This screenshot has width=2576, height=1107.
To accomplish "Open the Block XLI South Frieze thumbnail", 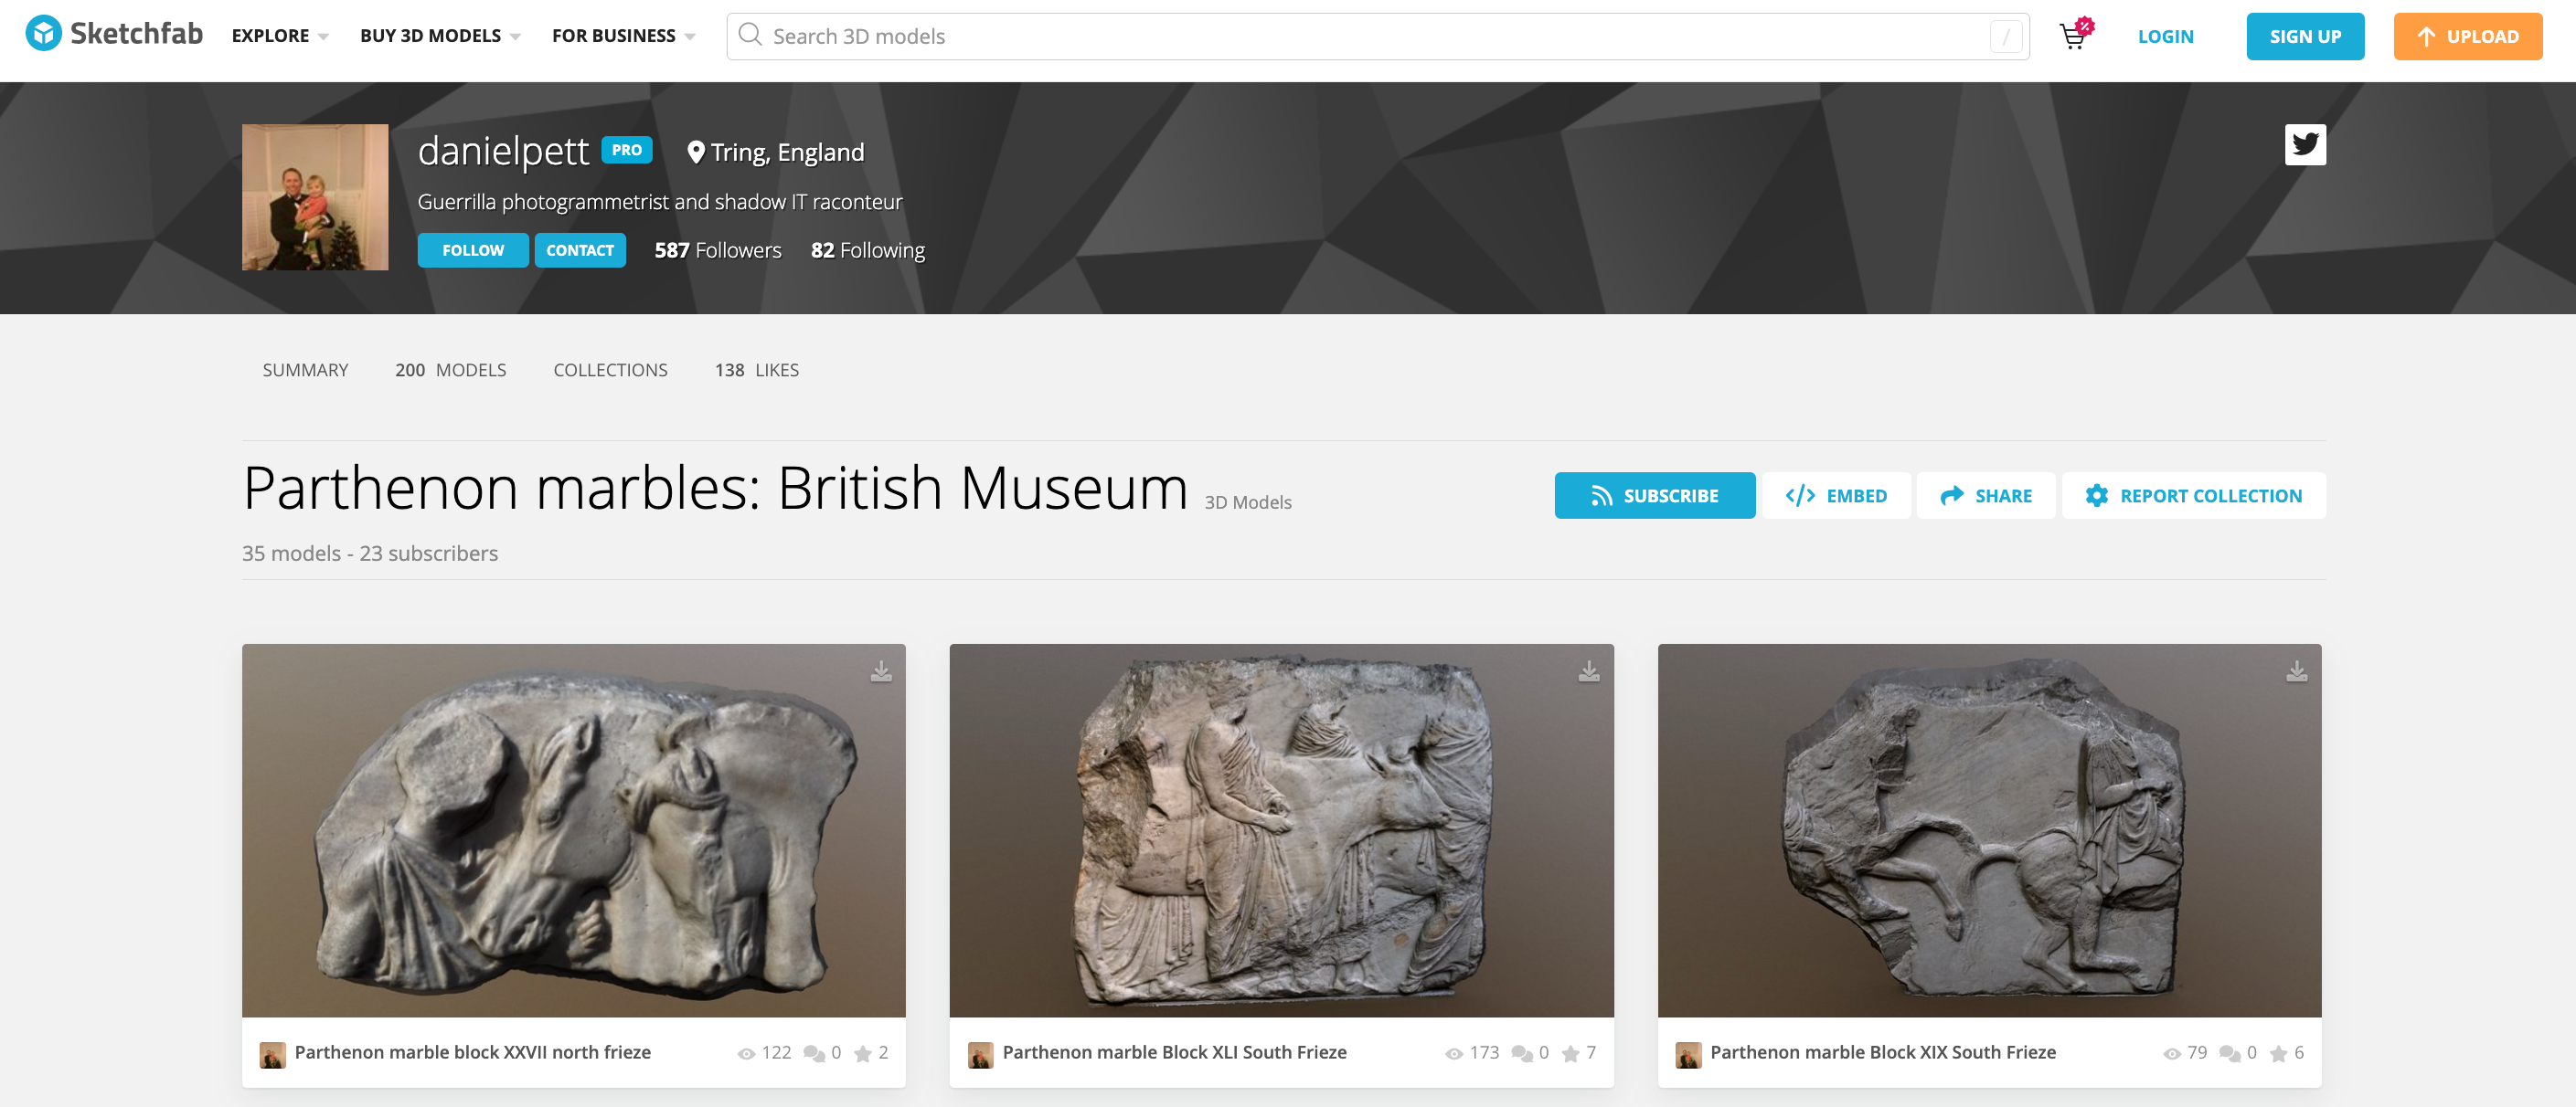I will tap(1282, 830).
